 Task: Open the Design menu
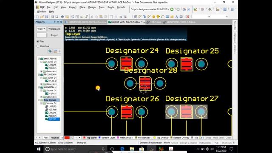[x=92, y=7]
